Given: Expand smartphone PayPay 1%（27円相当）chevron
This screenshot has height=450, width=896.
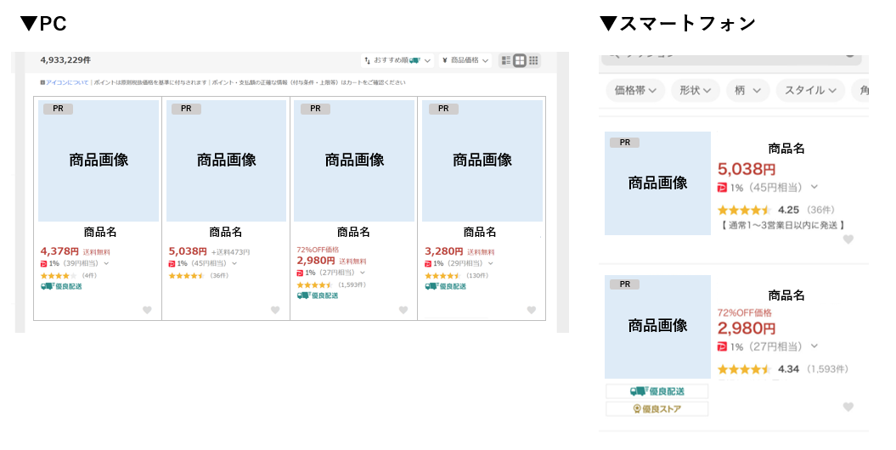Looking at the screenshot, I should pyautogui.click(x=814, y=346).
